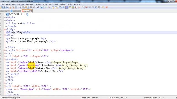Collapse the <html> fold marker
The width and height of the screenshot is (177, 99).
point(5,17)
